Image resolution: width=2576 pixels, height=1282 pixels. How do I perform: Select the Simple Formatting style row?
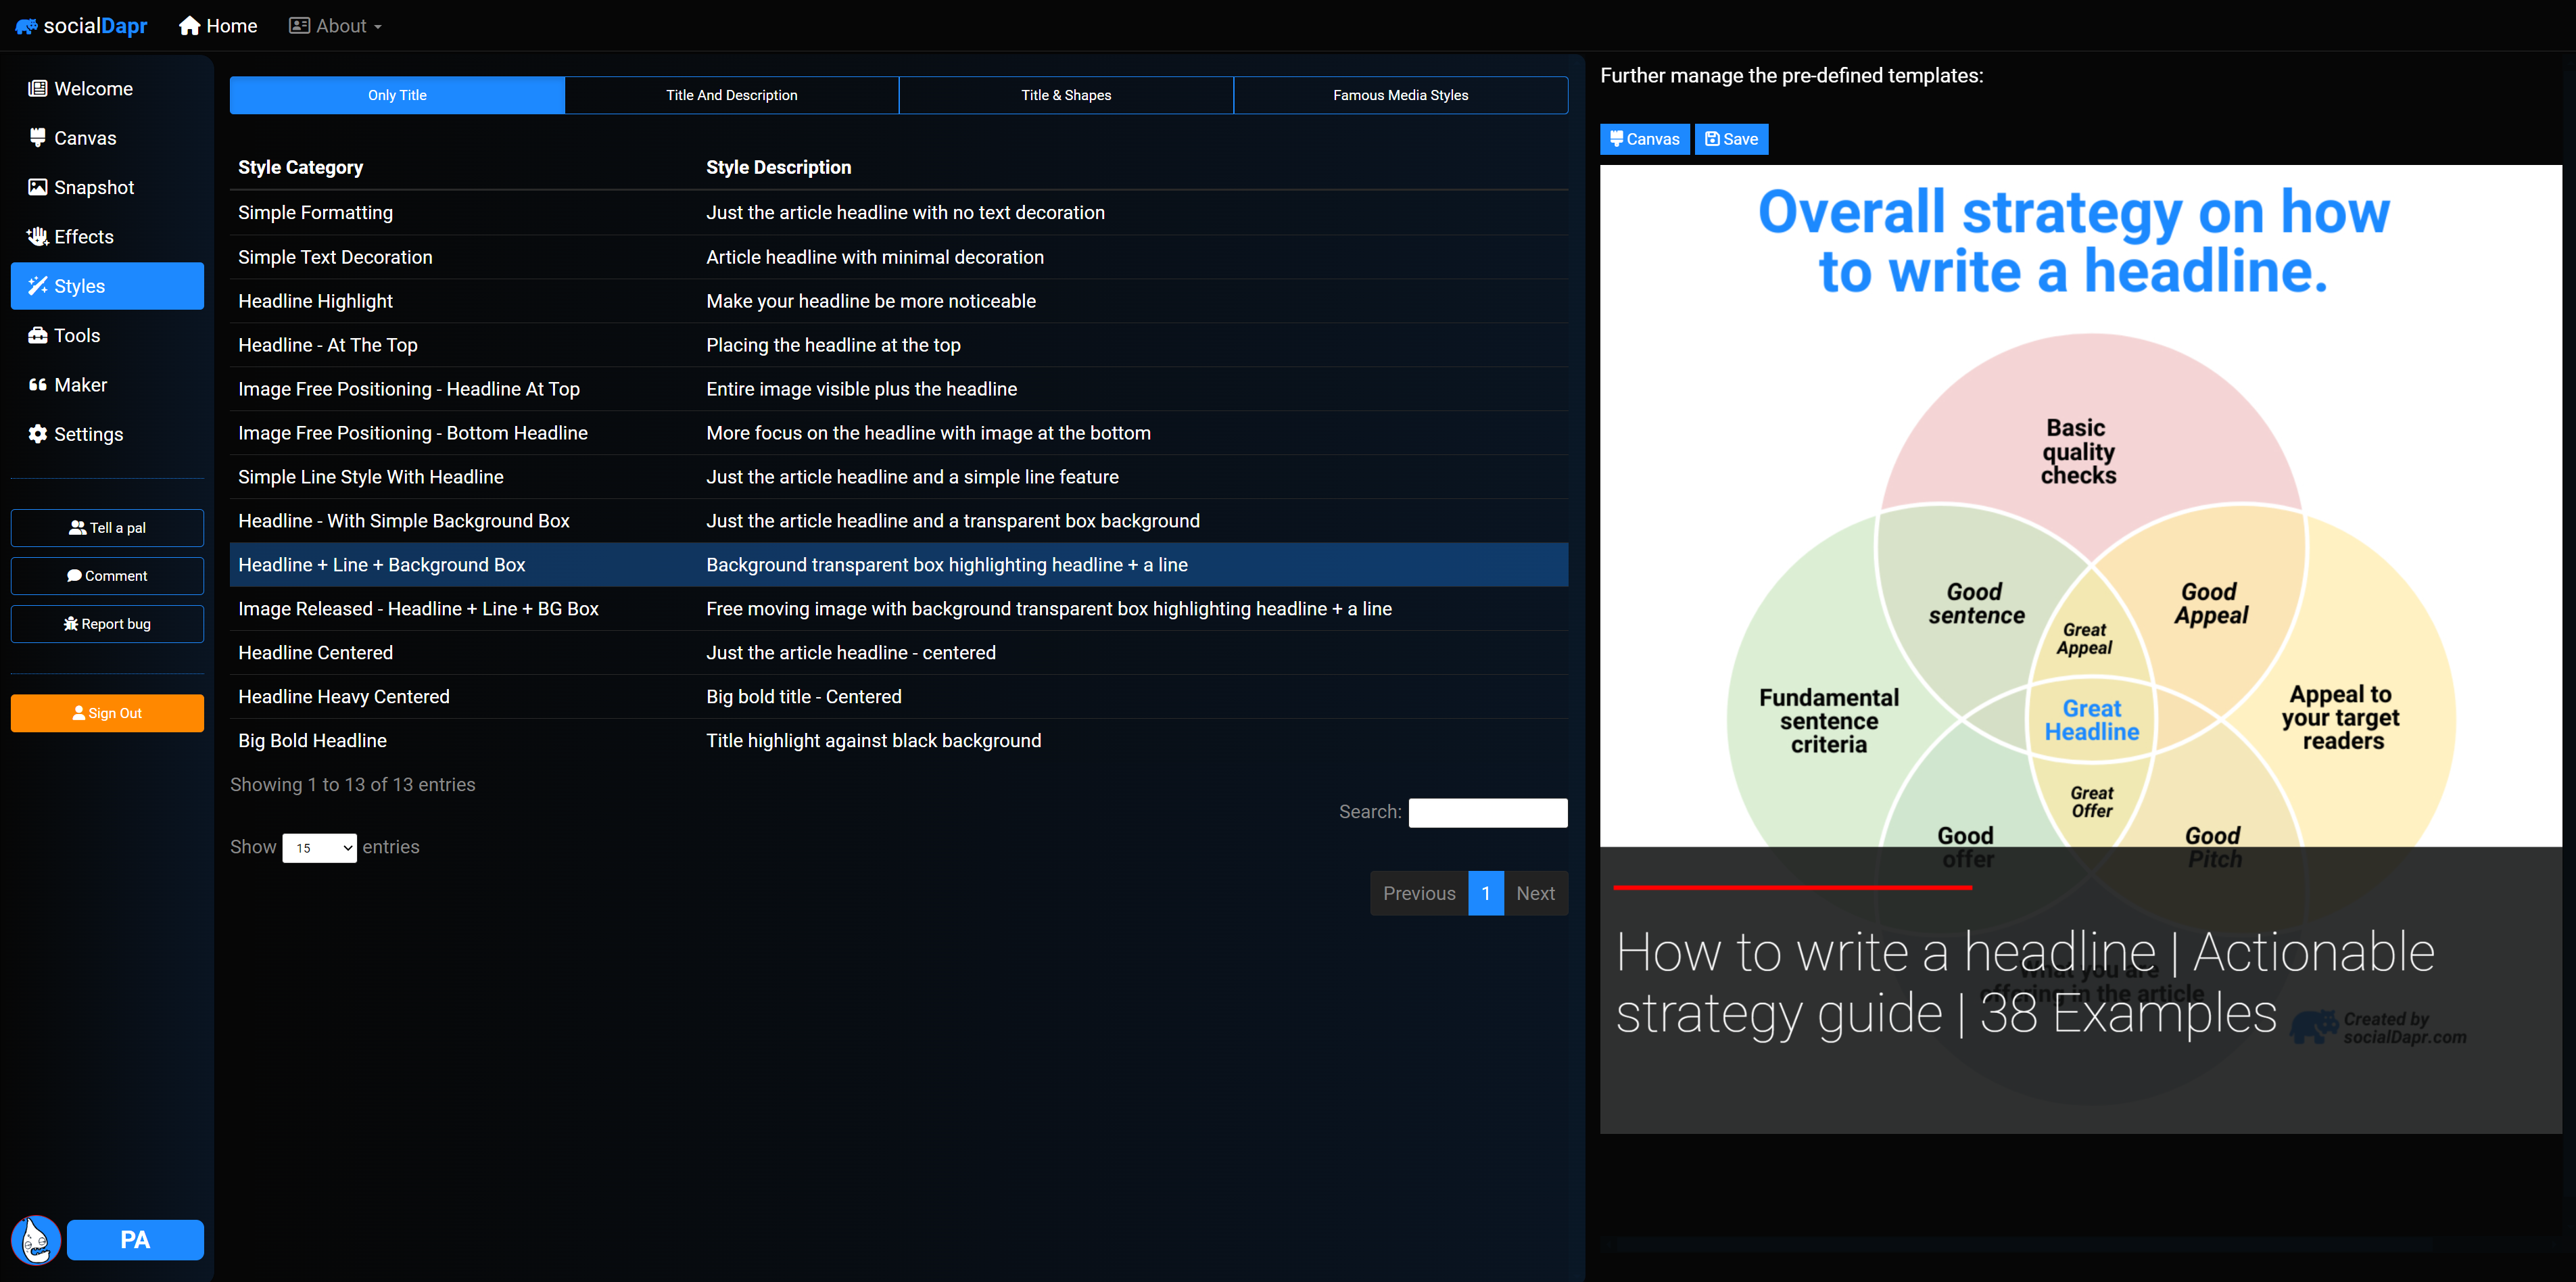(898, 212)
